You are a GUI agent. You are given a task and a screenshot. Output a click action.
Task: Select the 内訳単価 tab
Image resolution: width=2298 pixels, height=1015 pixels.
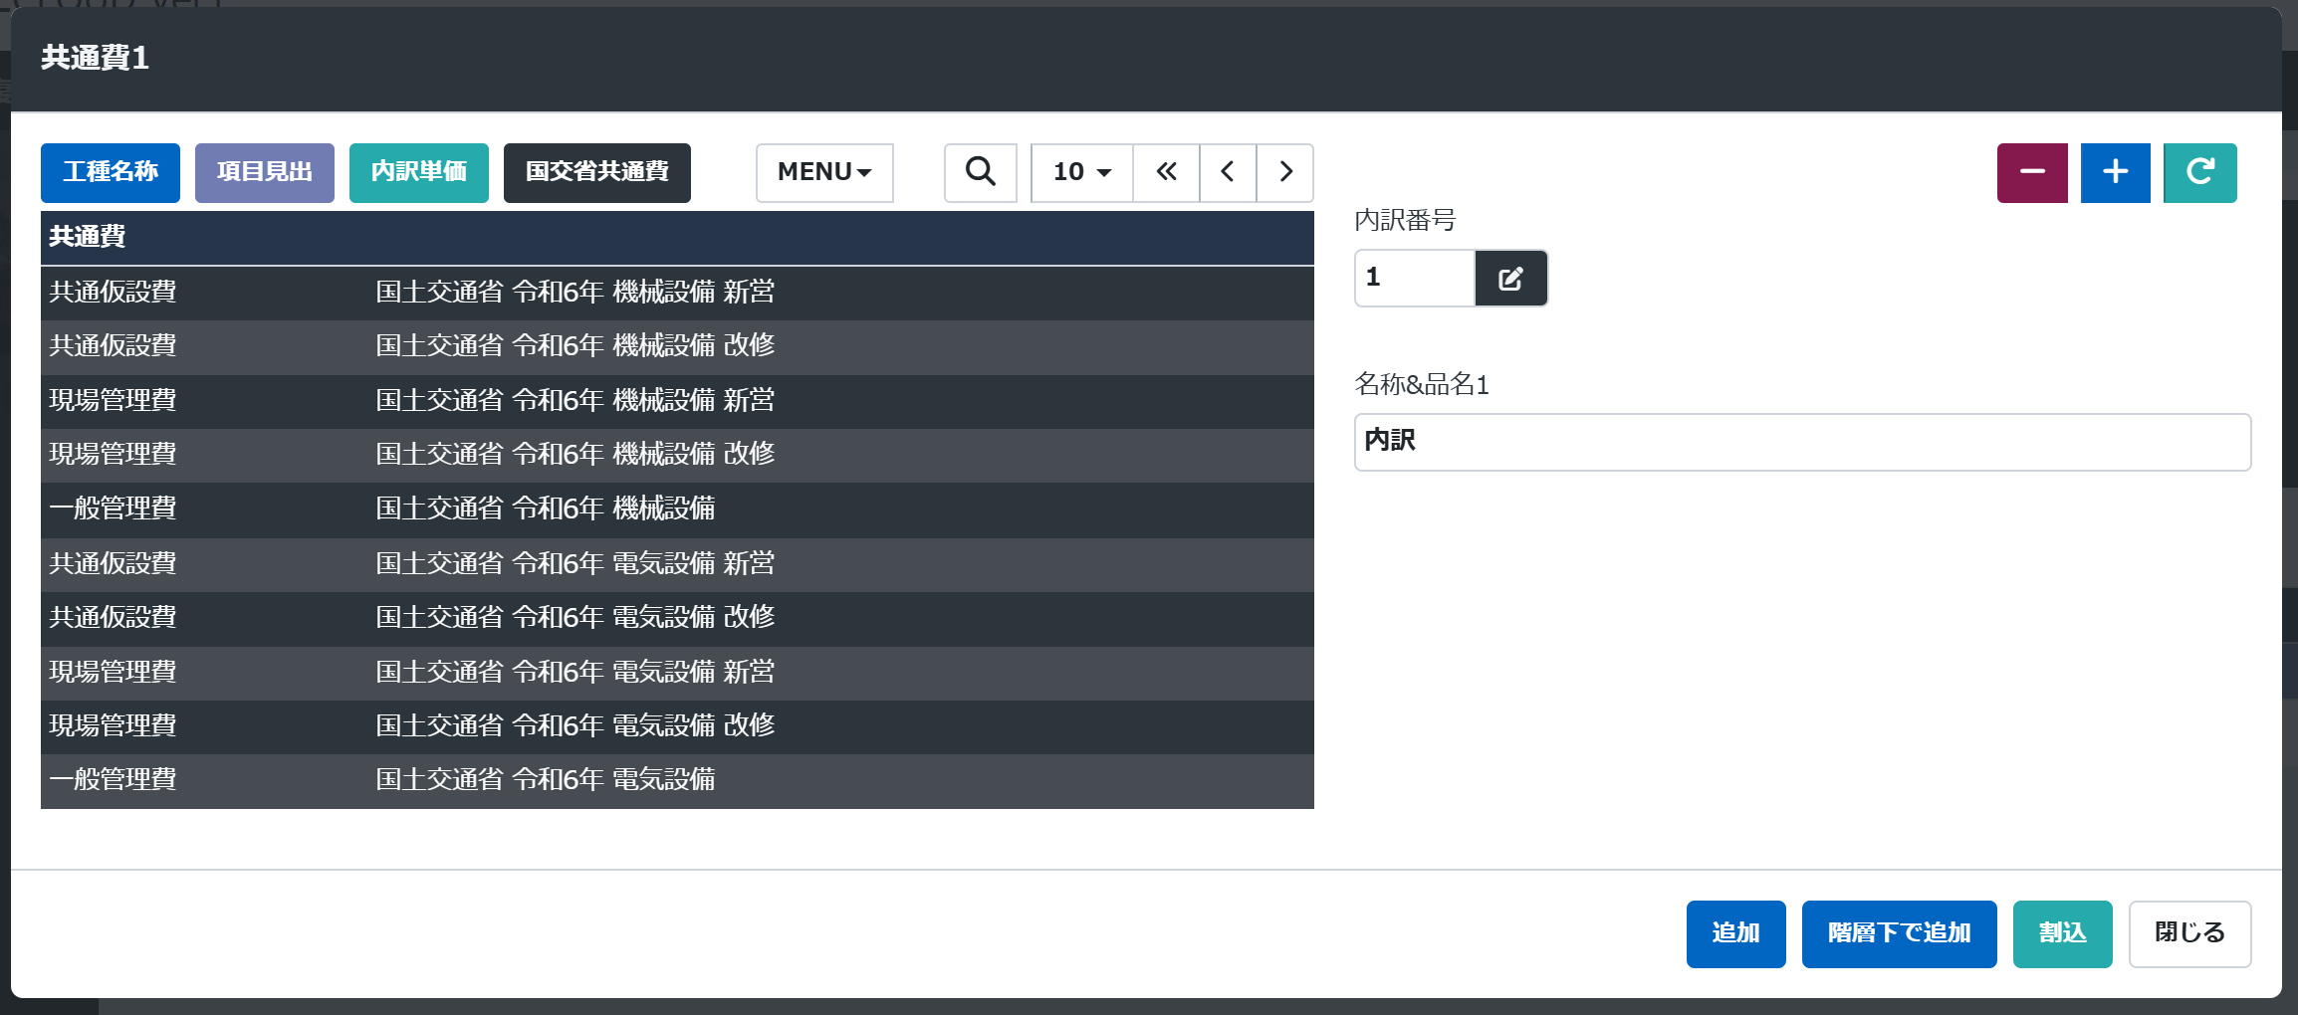coord(419,172)
